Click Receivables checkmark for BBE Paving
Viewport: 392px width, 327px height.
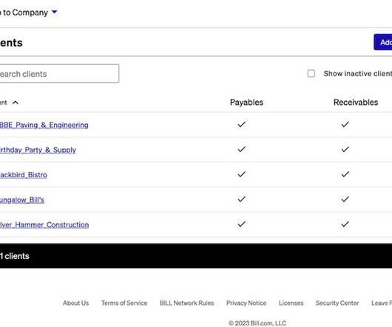345,124
